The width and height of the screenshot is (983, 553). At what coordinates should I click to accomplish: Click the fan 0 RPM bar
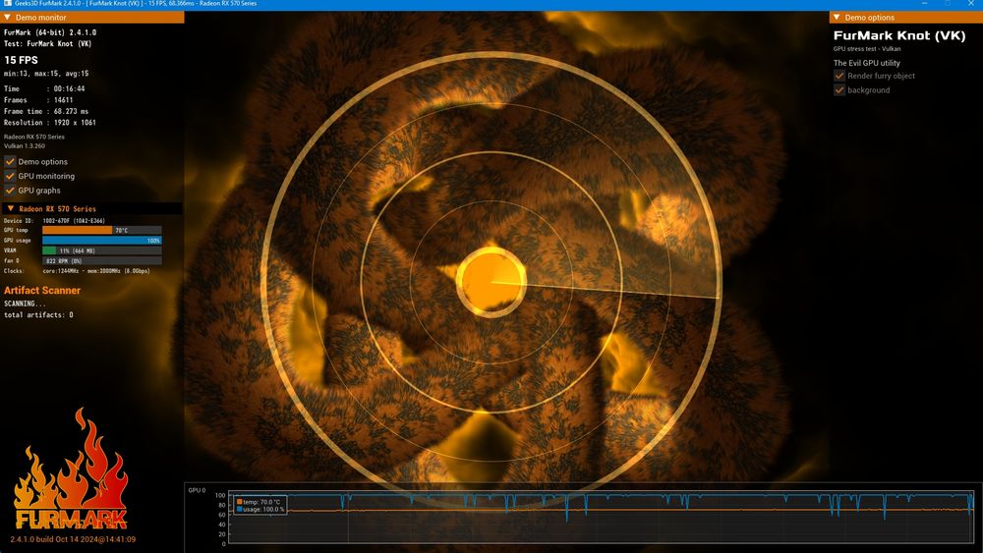tap(102, 260)
